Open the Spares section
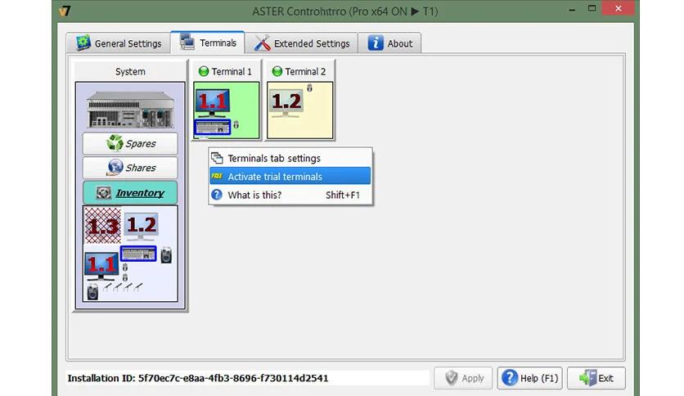The height and width of the screenshot is (396, 684). (130, 143)
